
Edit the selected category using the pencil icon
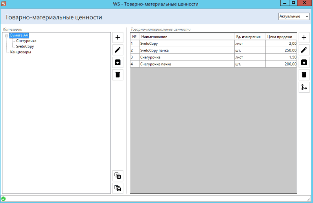point(118,50)
